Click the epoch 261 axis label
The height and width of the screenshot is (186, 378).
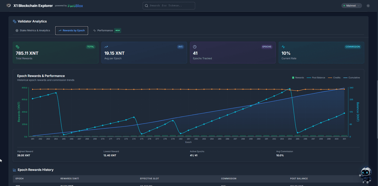[32, 139]
